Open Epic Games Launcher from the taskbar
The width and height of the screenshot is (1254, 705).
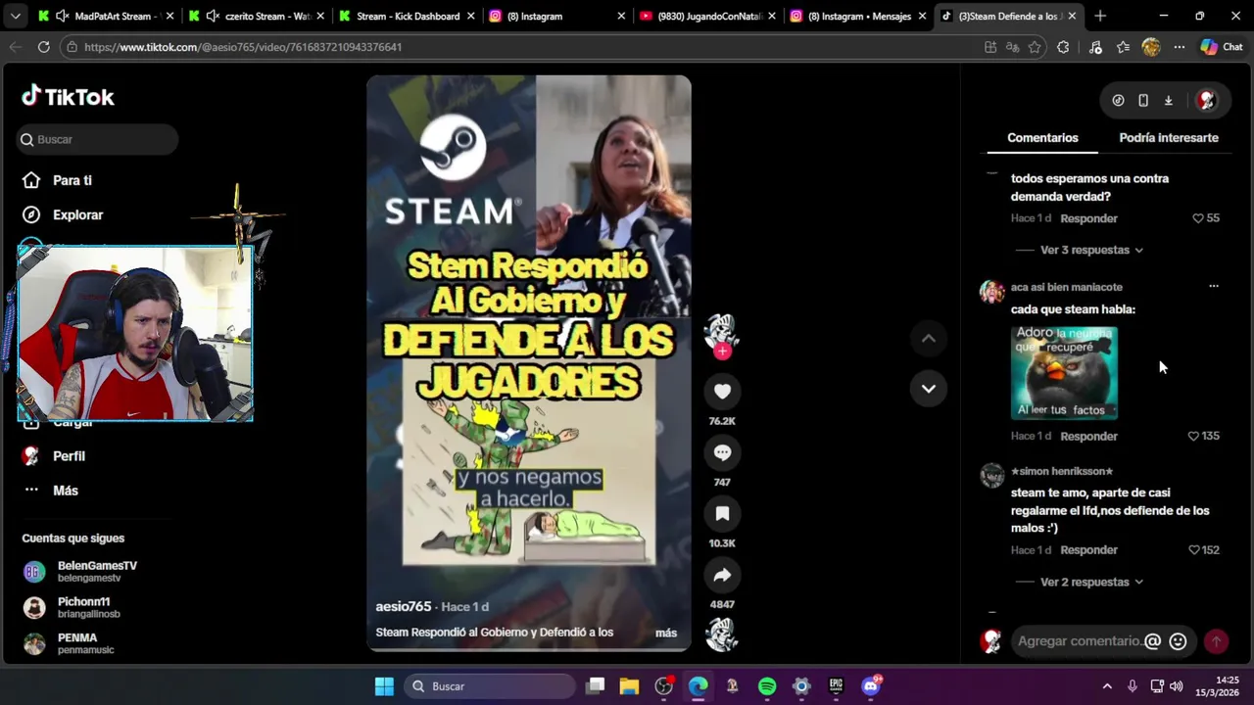tap(836, 686)
